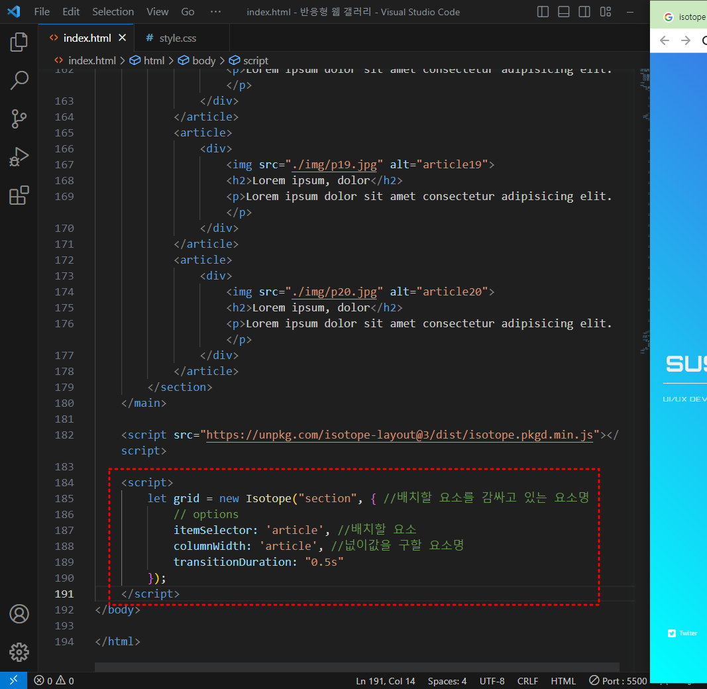The image size is (707, 689).
Task: Click the closing </main> tag on line 180
Action: [x=144, y=403]
